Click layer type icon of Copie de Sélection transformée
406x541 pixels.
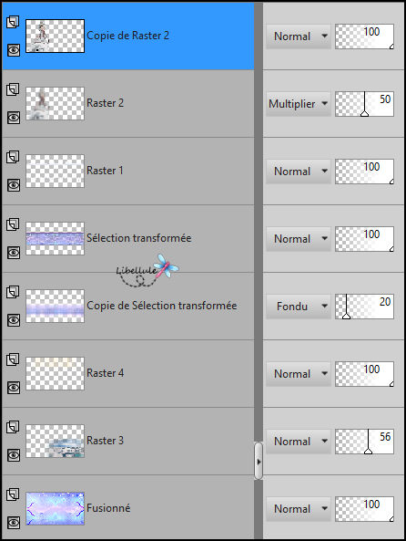13,292
